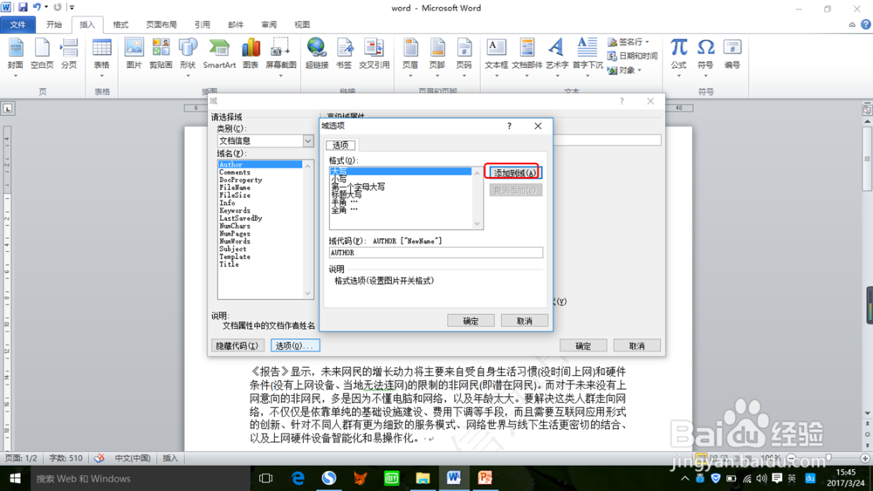Open the Word help question mark
Image resolution: width=873 pixels, height=491 pixels.
[866, 24]
